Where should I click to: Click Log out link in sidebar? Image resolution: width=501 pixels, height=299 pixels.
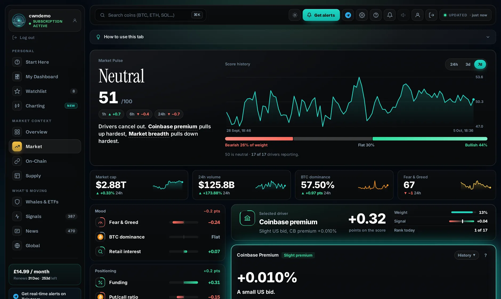23,38
